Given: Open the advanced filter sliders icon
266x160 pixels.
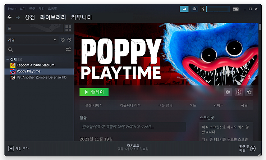Looking at the screenshot, I should pos(68,49).
